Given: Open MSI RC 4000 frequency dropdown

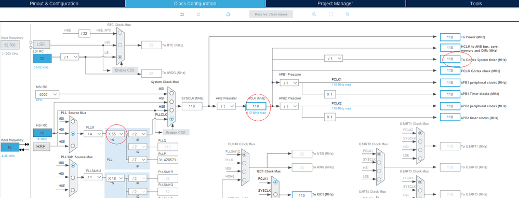Looking at the screenshot, I should pos(47,94).
